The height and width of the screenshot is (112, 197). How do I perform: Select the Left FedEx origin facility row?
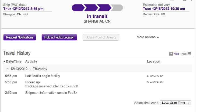pos(43,76)
